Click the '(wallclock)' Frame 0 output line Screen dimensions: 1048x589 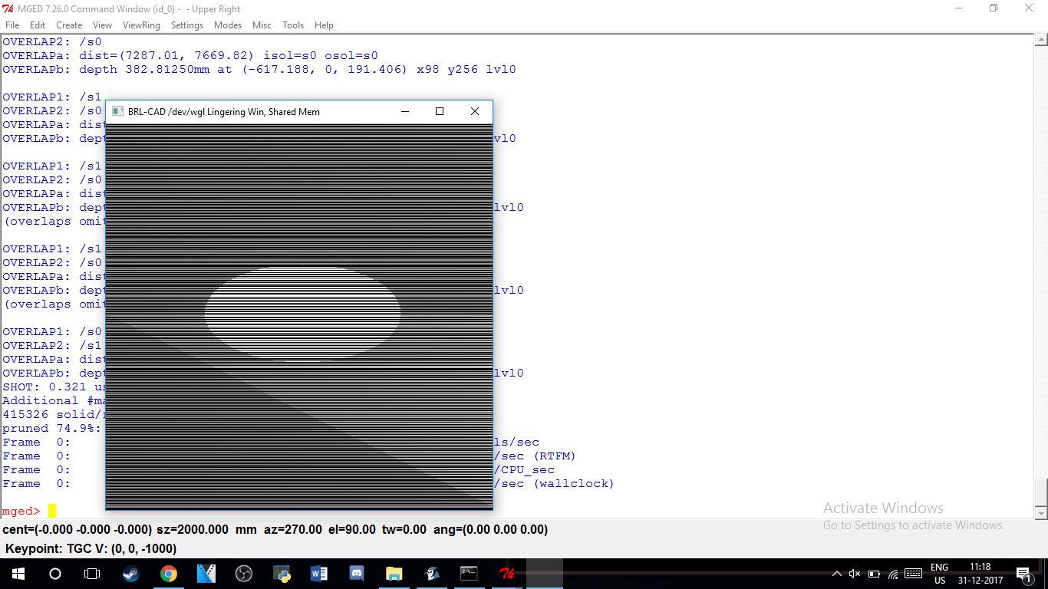[x=308, y=483]
